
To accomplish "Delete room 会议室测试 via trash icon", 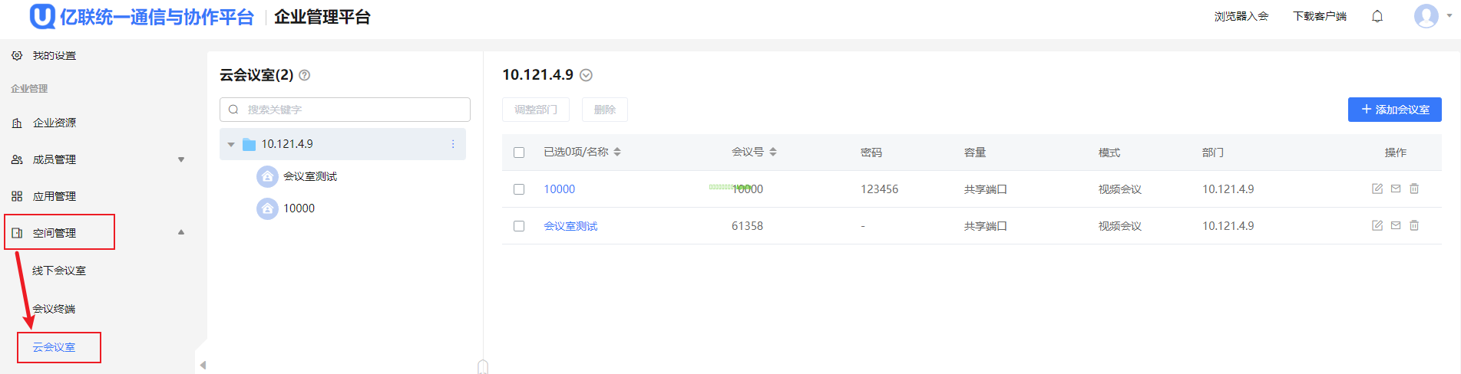I will [1414, 225].
